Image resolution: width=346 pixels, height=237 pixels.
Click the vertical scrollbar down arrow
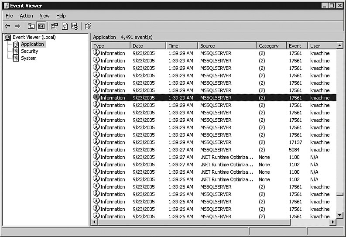coord(340,215)
